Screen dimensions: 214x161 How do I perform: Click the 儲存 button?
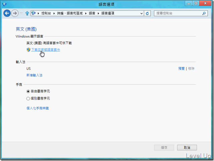(164, 147)
